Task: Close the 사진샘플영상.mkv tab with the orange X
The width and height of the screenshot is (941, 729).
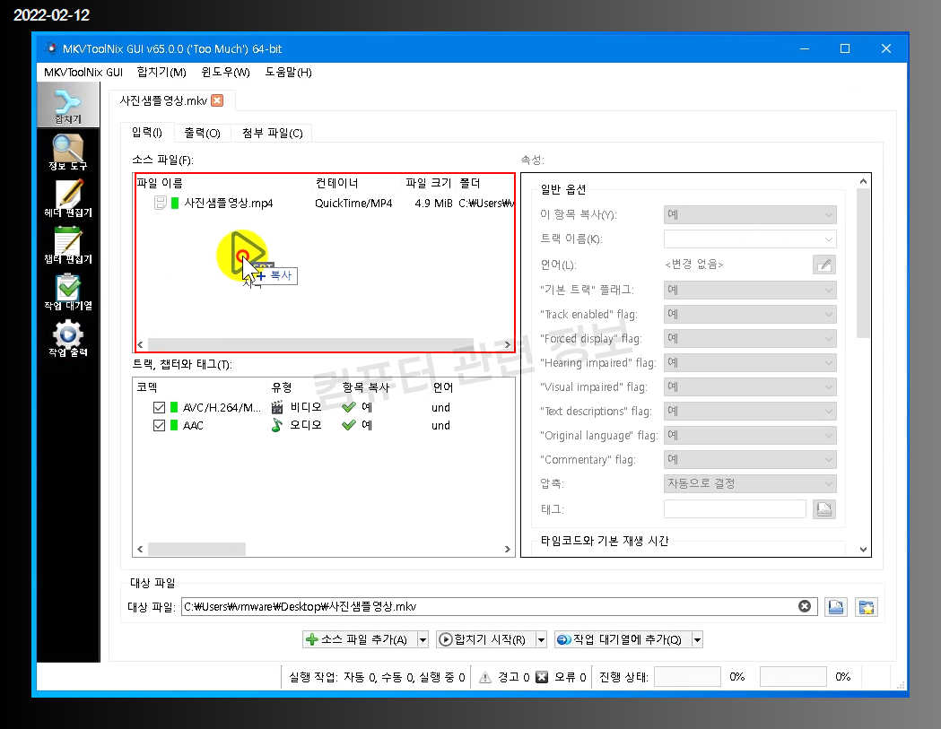Action: [x=217, y=100]
